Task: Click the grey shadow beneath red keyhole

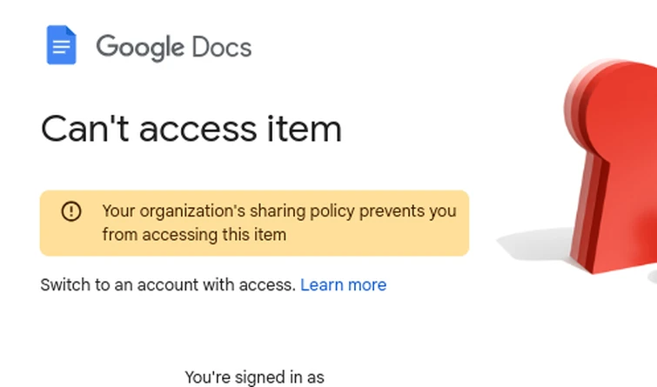Action: (x=533, y=246)
